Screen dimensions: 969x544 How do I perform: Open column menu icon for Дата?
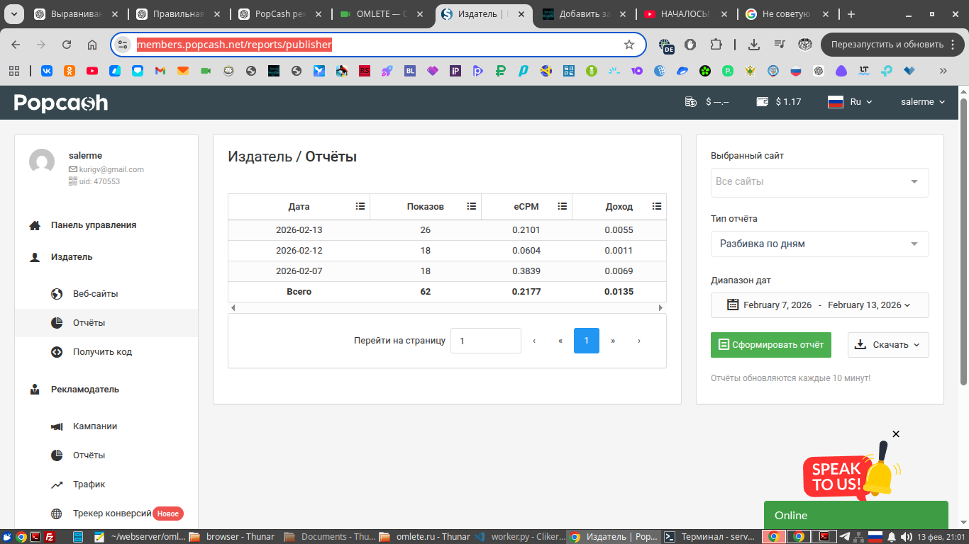click(360, 206)
